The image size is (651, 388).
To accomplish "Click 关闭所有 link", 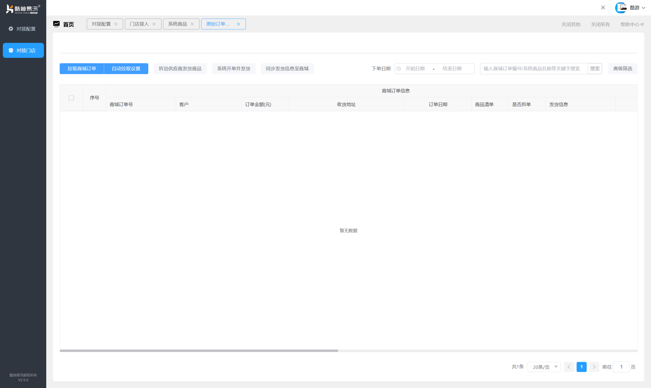I will click(600, 24).
